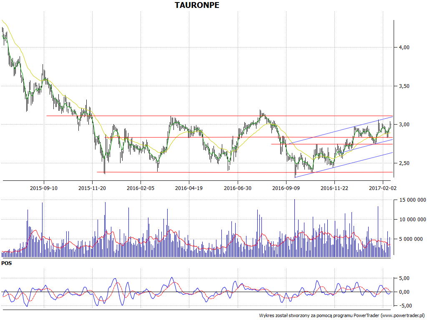This screenshot has height=320, width=427.
Task: Click the 3,50 price axis label
Action: (x=404, y=86)
